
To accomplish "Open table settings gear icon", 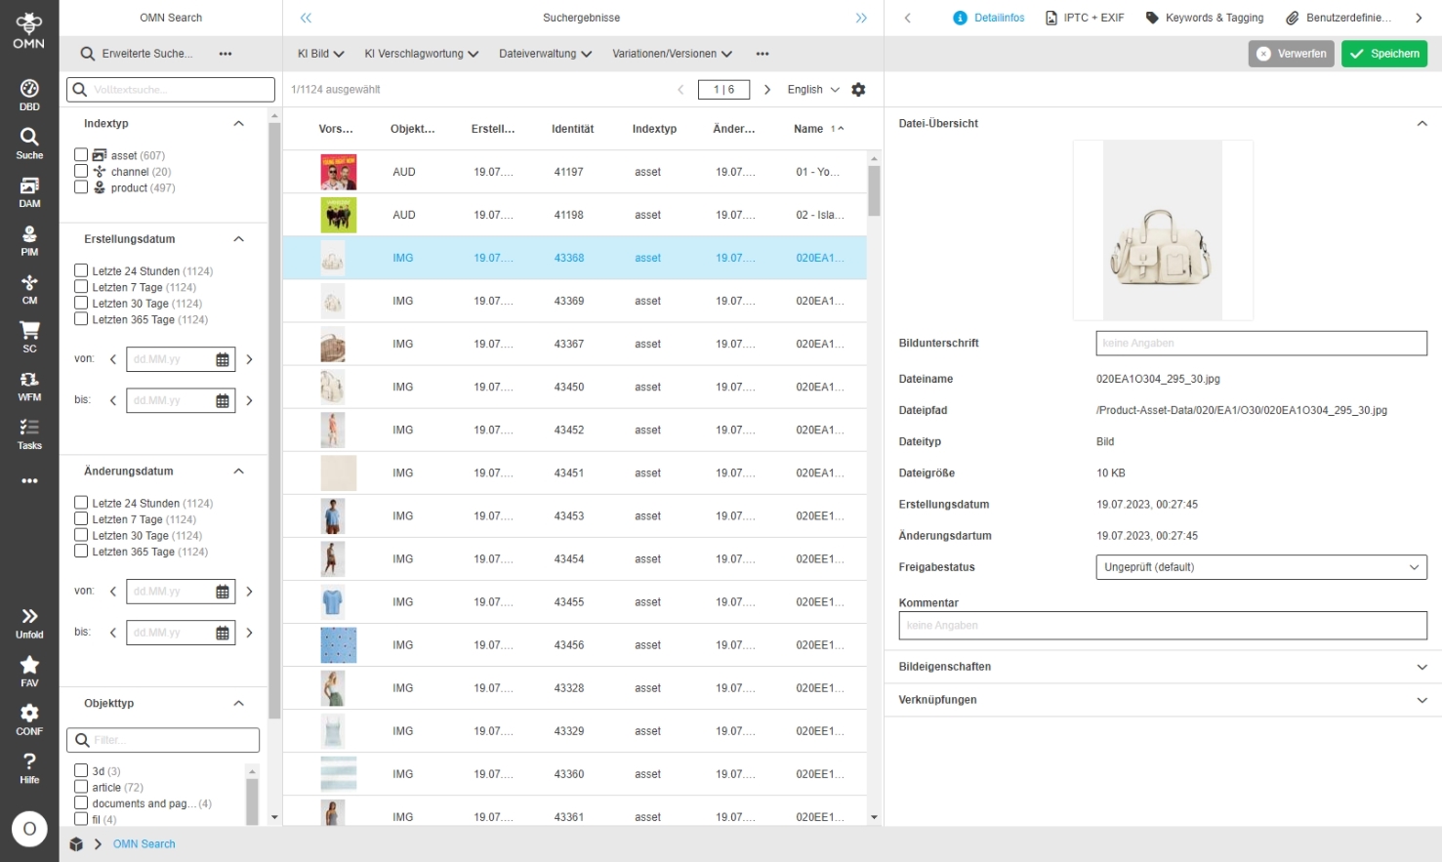I will (858, 90).
